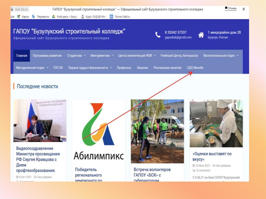Image resolution: width=266 pixels, height=199 pixels.
Task: Expand the Воспитательный отдел dropdown arrow
Action: [237, 56]
